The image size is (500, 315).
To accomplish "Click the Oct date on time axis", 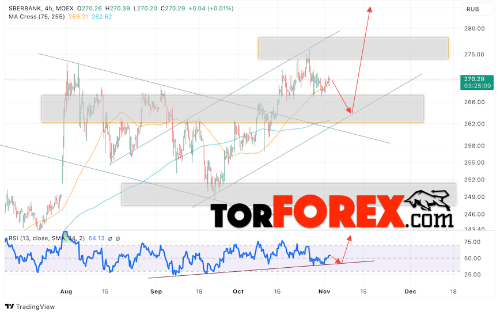I will coord(238,291).
